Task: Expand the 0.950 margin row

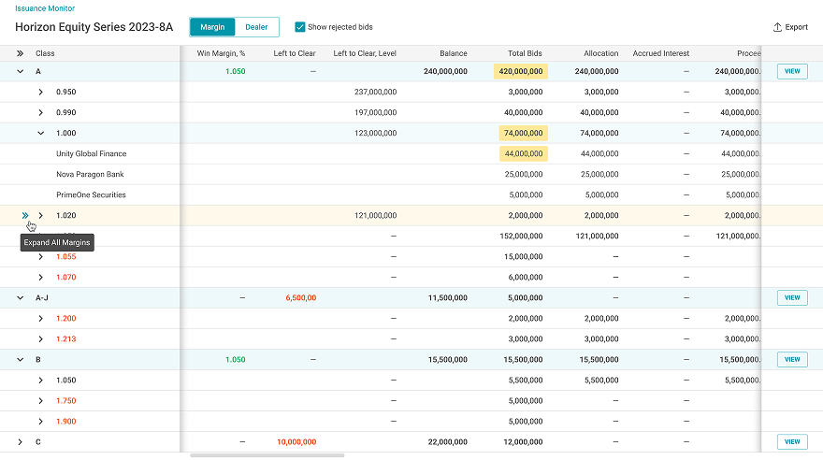Action: (40, 92)
